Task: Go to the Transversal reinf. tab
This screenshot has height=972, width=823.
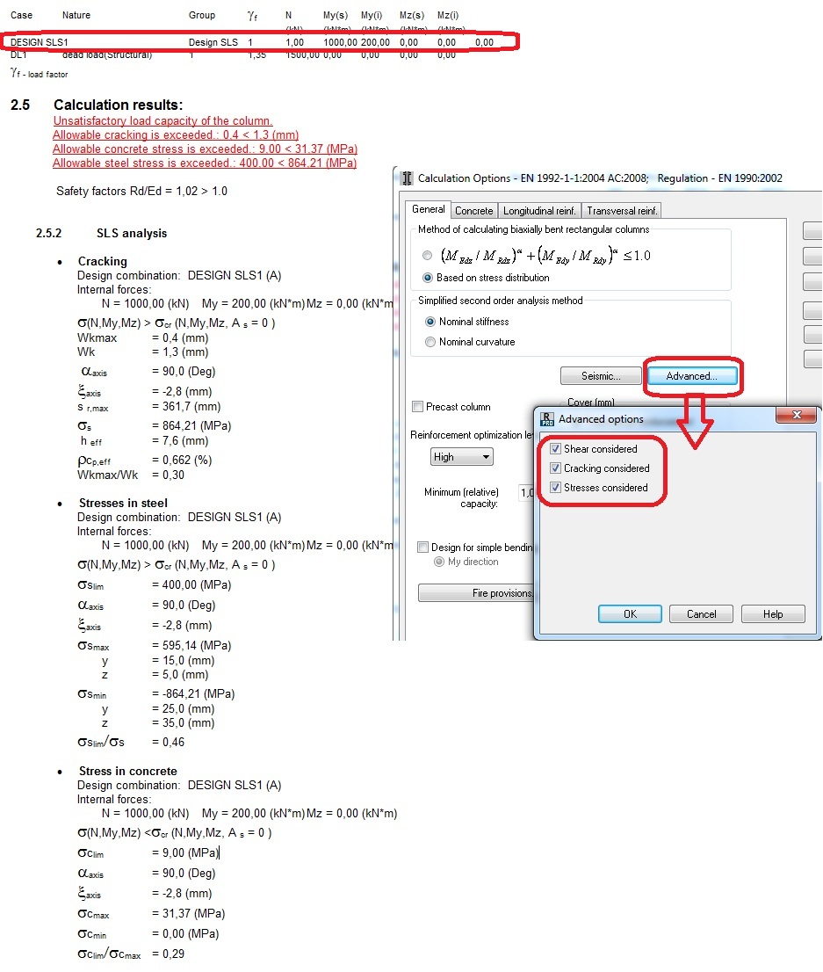Action: tap(622, 211)
